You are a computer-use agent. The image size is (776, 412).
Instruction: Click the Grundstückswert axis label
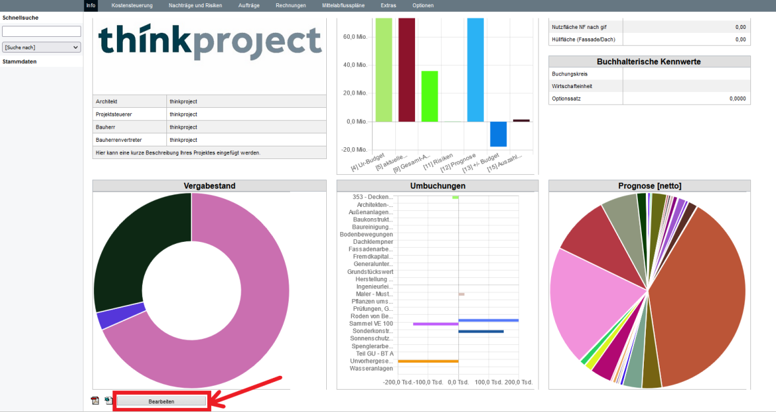(370, 271)
